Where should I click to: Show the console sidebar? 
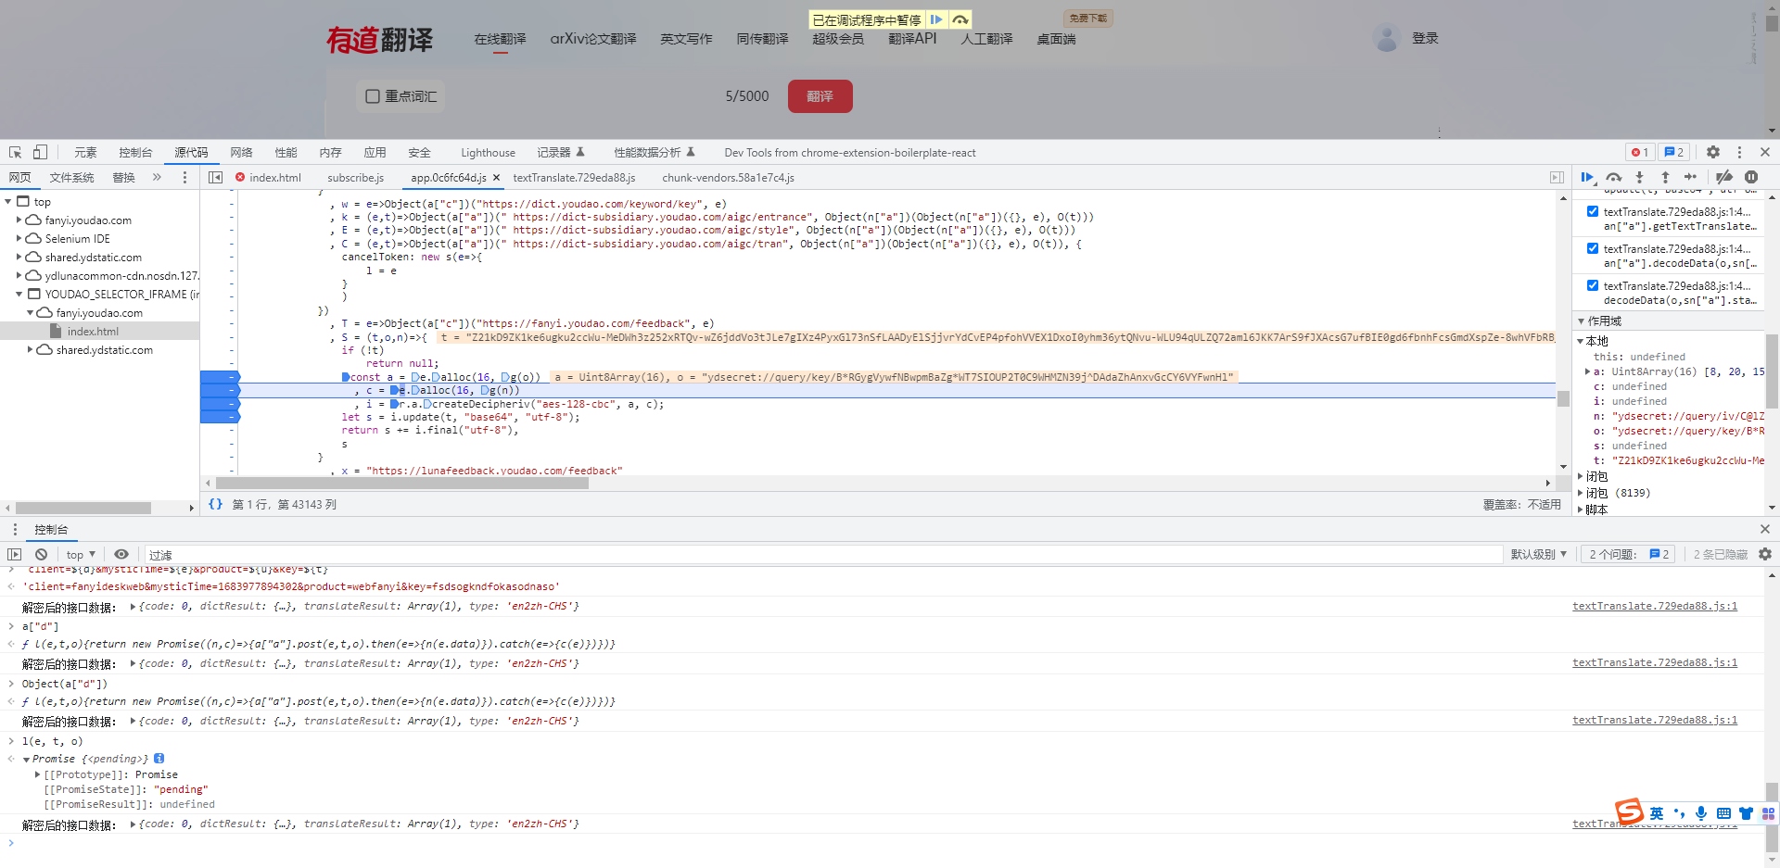point(15,554)
